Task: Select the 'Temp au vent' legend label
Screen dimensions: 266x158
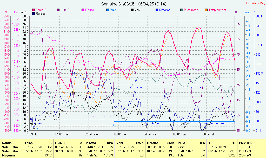Action: tap(217, 10)
